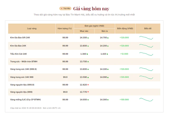The height and width of the screenshot is (117, 169).
Task: Open the Vàng trang sức 24K (999.9) trend chart
Action: point(146,69)
